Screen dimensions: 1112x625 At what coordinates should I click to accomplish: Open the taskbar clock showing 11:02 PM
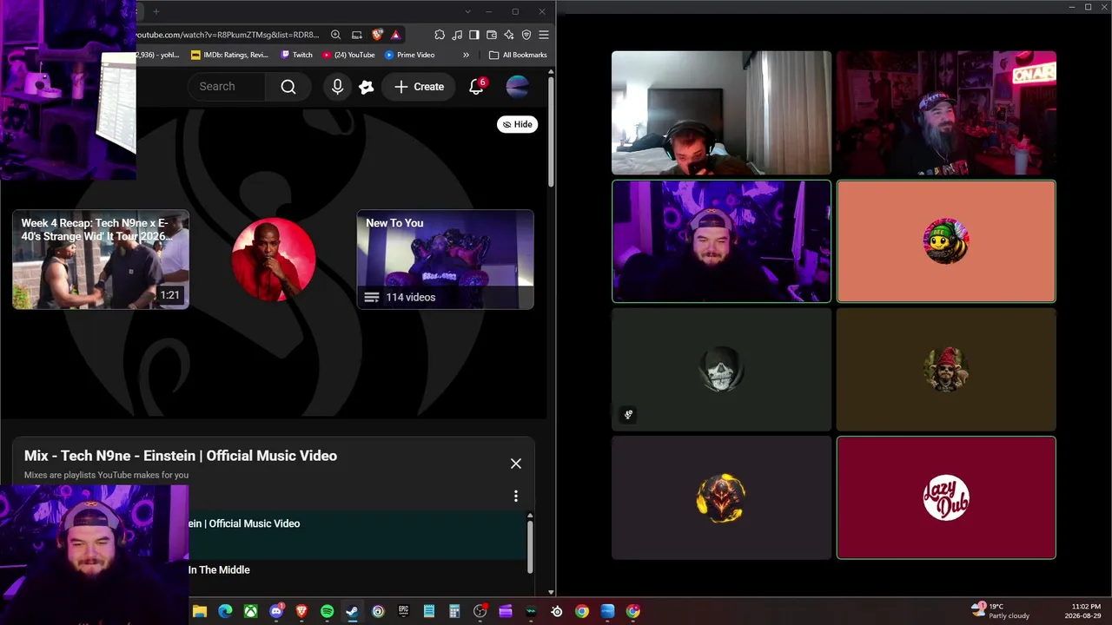1083,611
